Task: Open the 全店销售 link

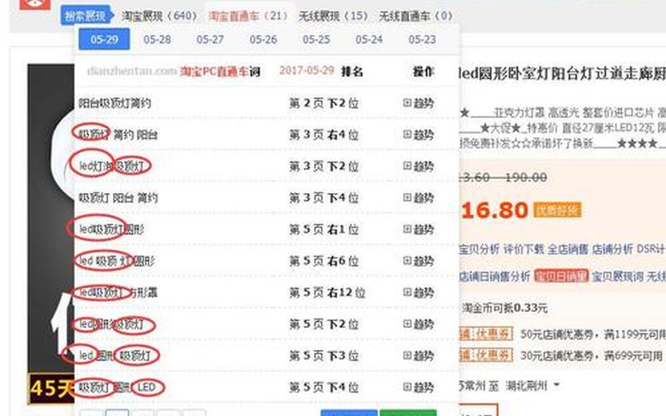Action: coord(568,249)
